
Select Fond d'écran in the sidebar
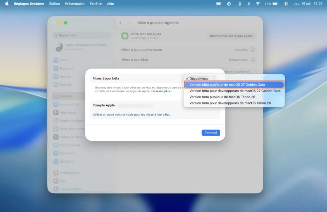click(81, 145)
